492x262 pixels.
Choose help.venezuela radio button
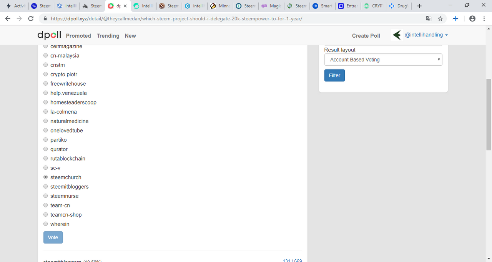(46, 93)
